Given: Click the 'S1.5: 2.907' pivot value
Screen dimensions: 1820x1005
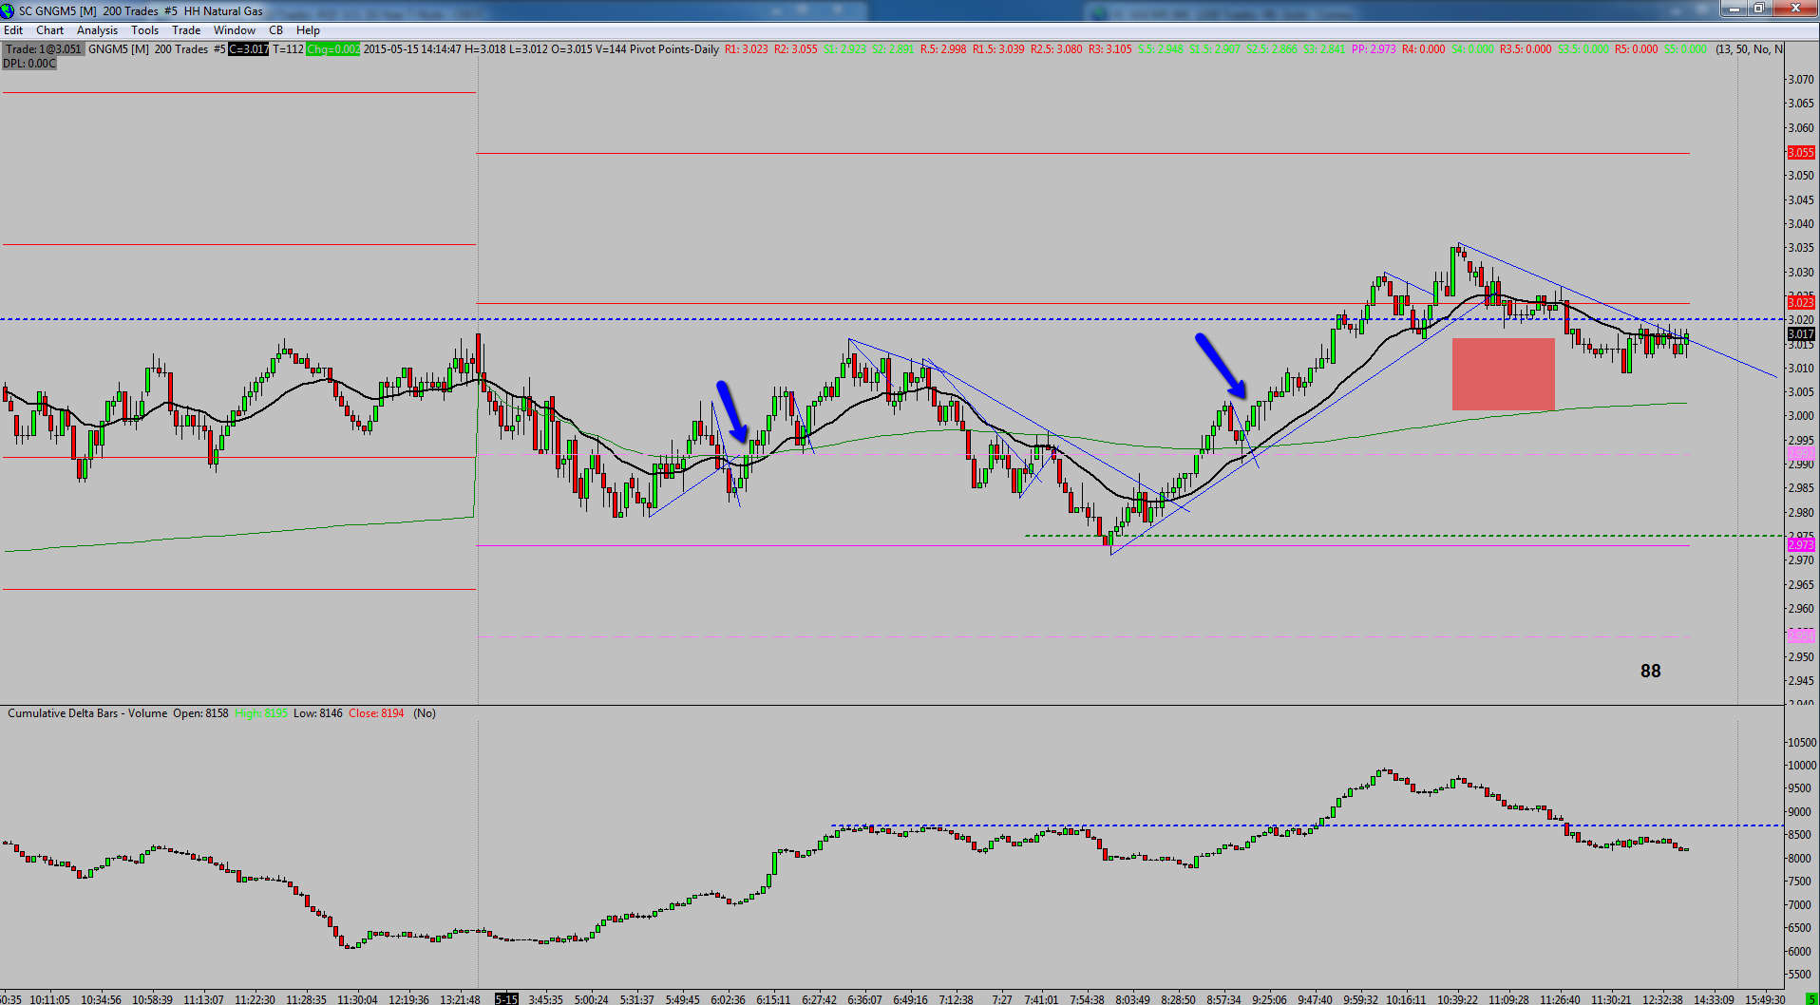Looking at the screenshot, I should tap(1215, 49).
